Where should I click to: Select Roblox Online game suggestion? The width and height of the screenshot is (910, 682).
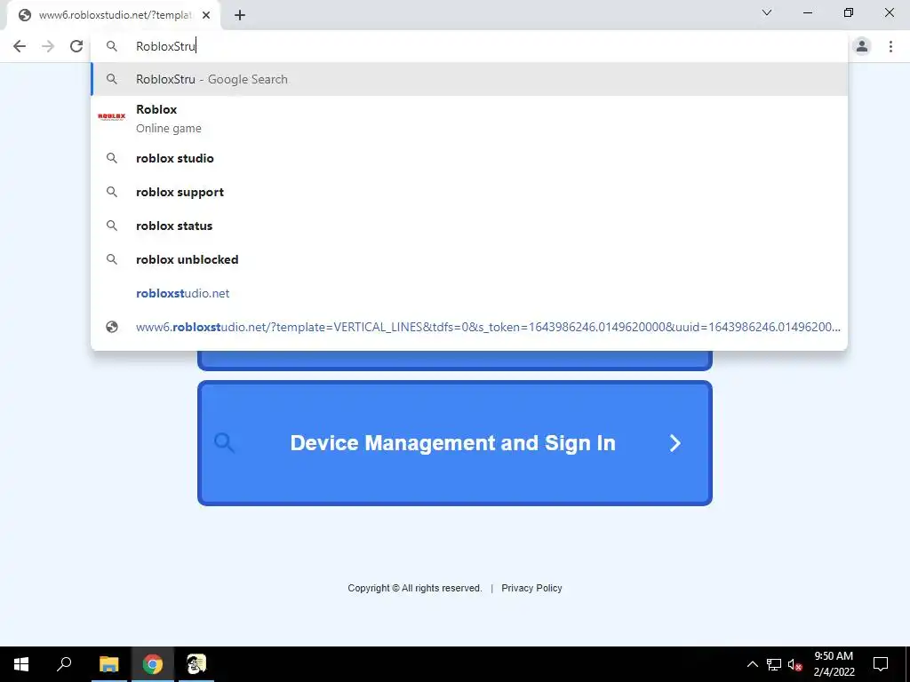point(469,118)
